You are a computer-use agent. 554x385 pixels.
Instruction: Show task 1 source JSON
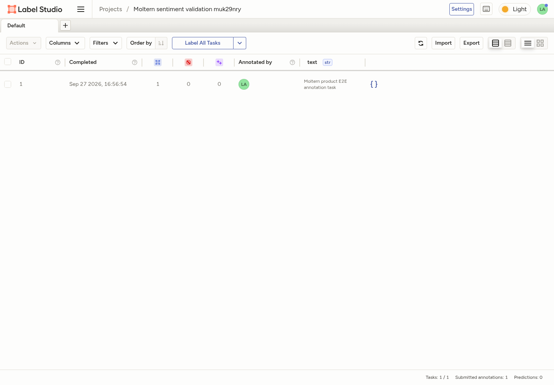pyautogui.click(x=374, y=84)
